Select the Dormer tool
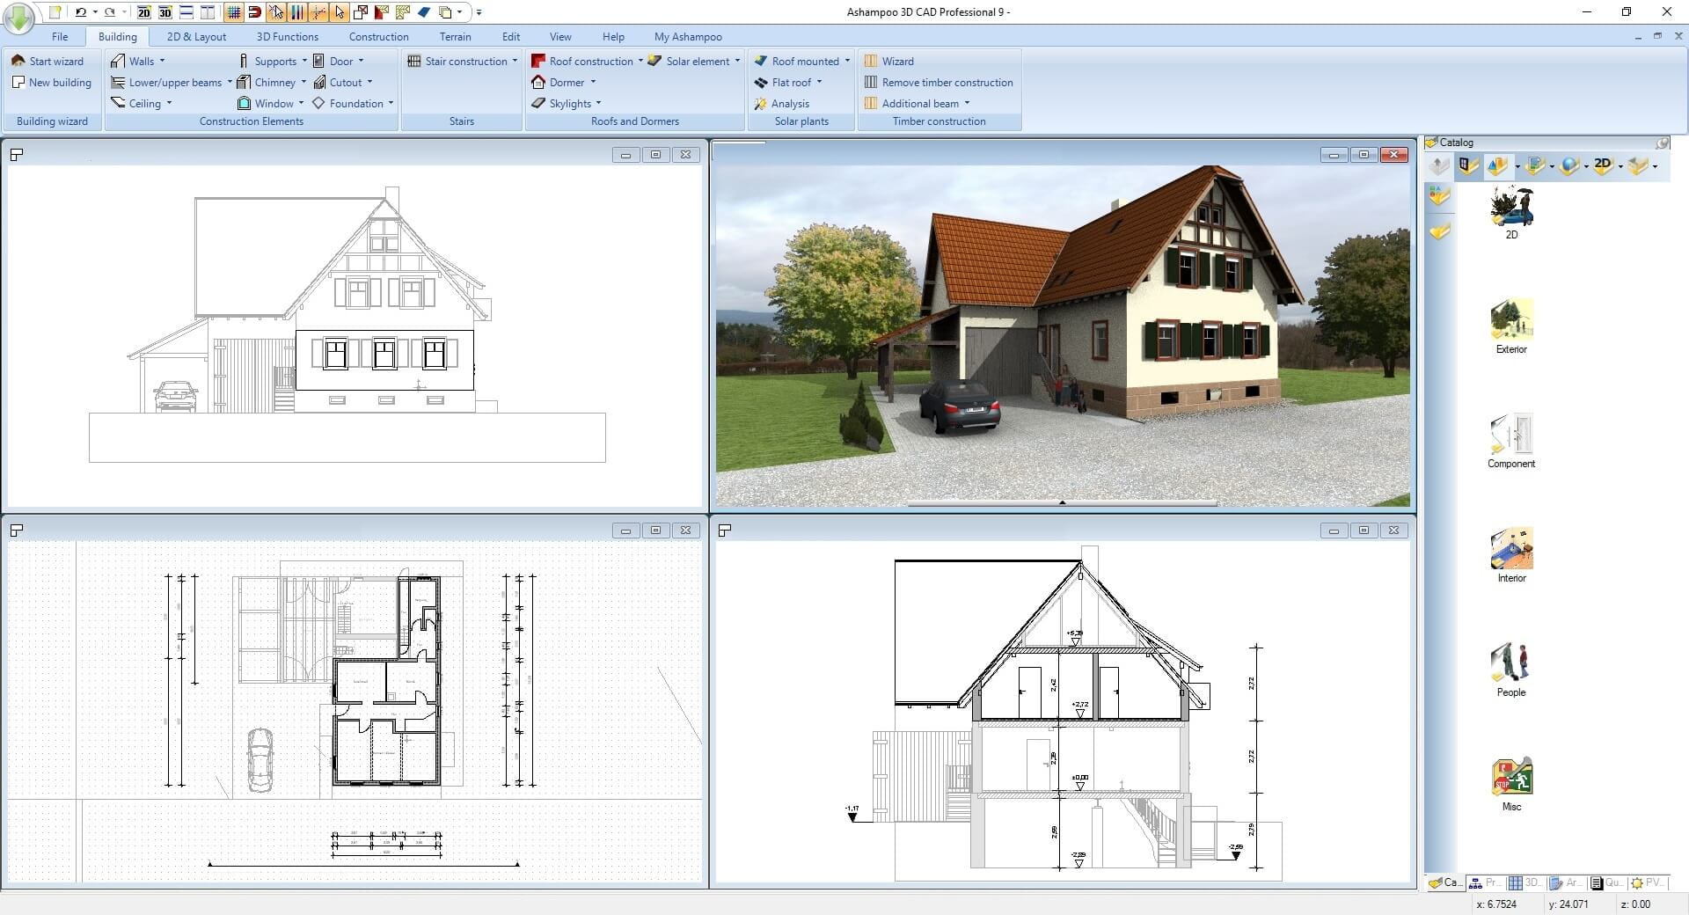The image size is (1689, 915). click(565, 82)
